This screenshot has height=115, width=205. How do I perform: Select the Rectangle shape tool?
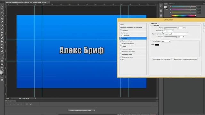pos(2,61)
